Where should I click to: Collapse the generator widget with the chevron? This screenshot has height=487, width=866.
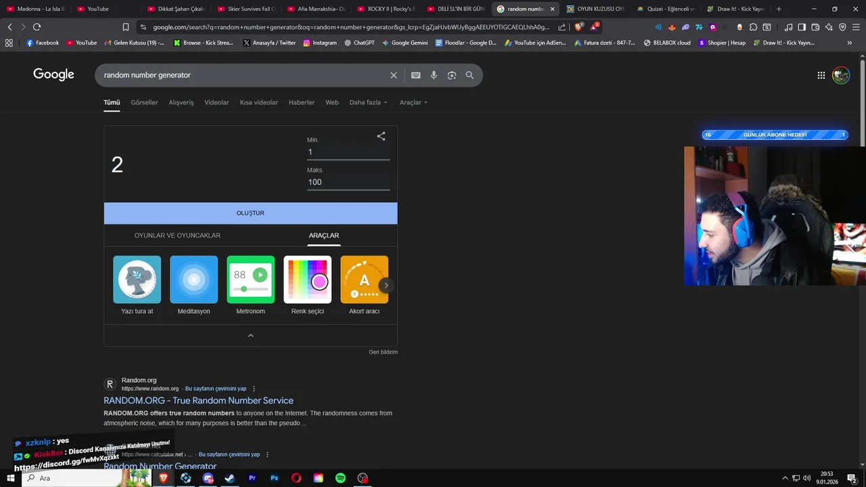[x=250, y=335]
